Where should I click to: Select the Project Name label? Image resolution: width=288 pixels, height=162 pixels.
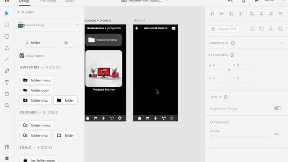[x=103, y=90]
